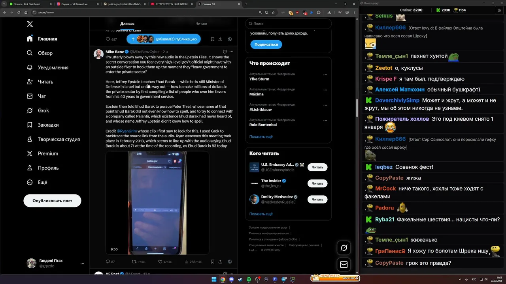The image size is (506, 284).
Task: Open account menu dots for Гандоні Птах
Action: click(82, 263)
